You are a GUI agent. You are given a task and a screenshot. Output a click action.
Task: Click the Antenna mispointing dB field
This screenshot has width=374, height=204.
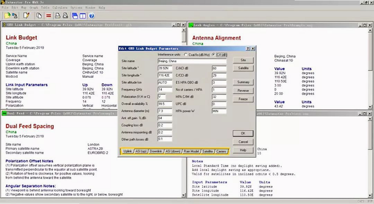pos(165,132)
